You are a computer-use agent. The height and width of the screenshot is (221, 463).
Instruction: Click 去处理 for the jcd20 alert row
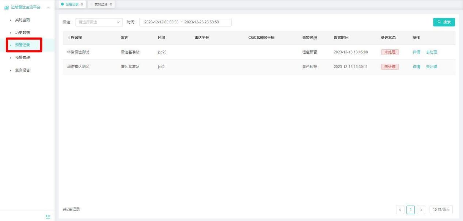click(x=431, y=52)
